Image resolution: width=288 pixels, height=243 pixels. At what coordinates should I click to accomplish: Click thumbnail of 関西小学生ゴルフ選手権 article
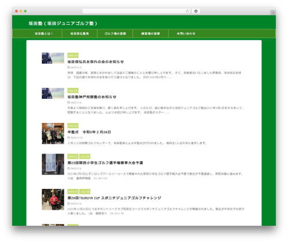[53, 164]
